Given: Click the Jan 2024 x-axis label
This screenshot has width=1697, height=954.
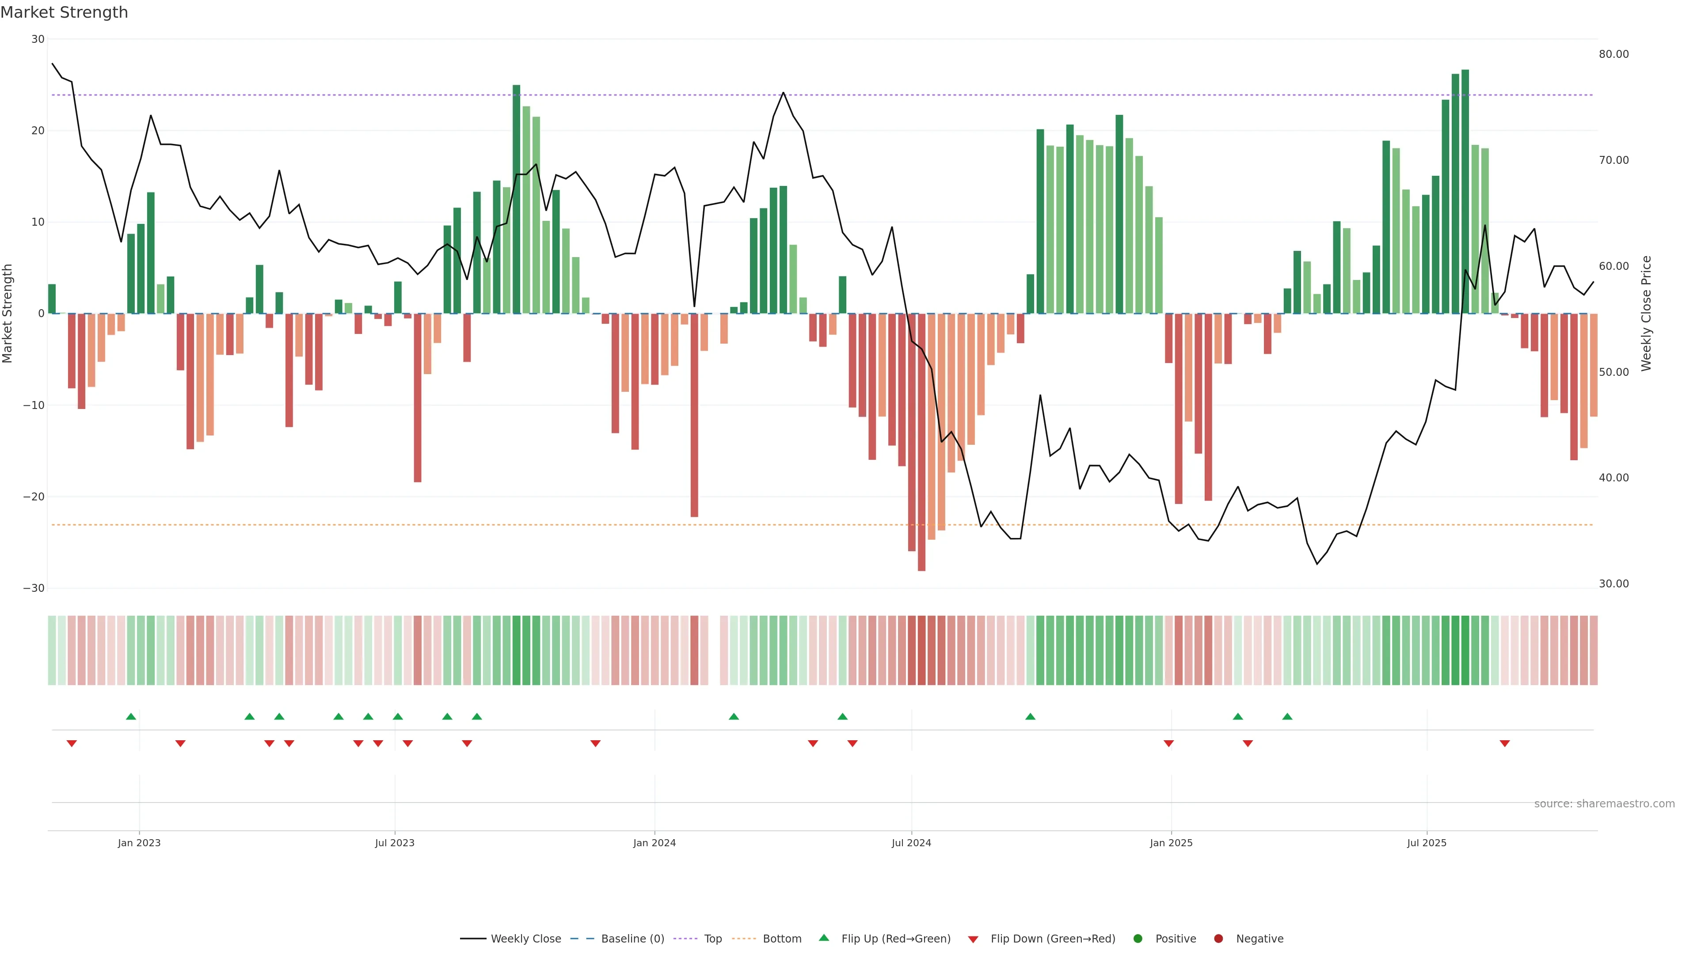Looking at the screenshot, I should (654, 843).
